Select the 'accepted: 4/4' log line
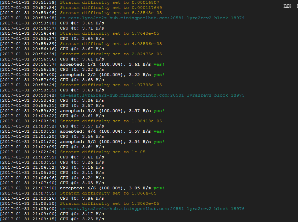This screenshot has width=298, height=222. coord(82,131)
